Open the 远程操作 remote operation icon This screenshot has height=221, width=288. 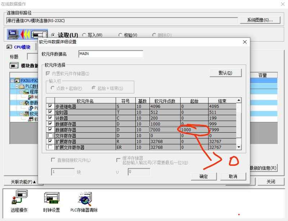click(19, 198)
